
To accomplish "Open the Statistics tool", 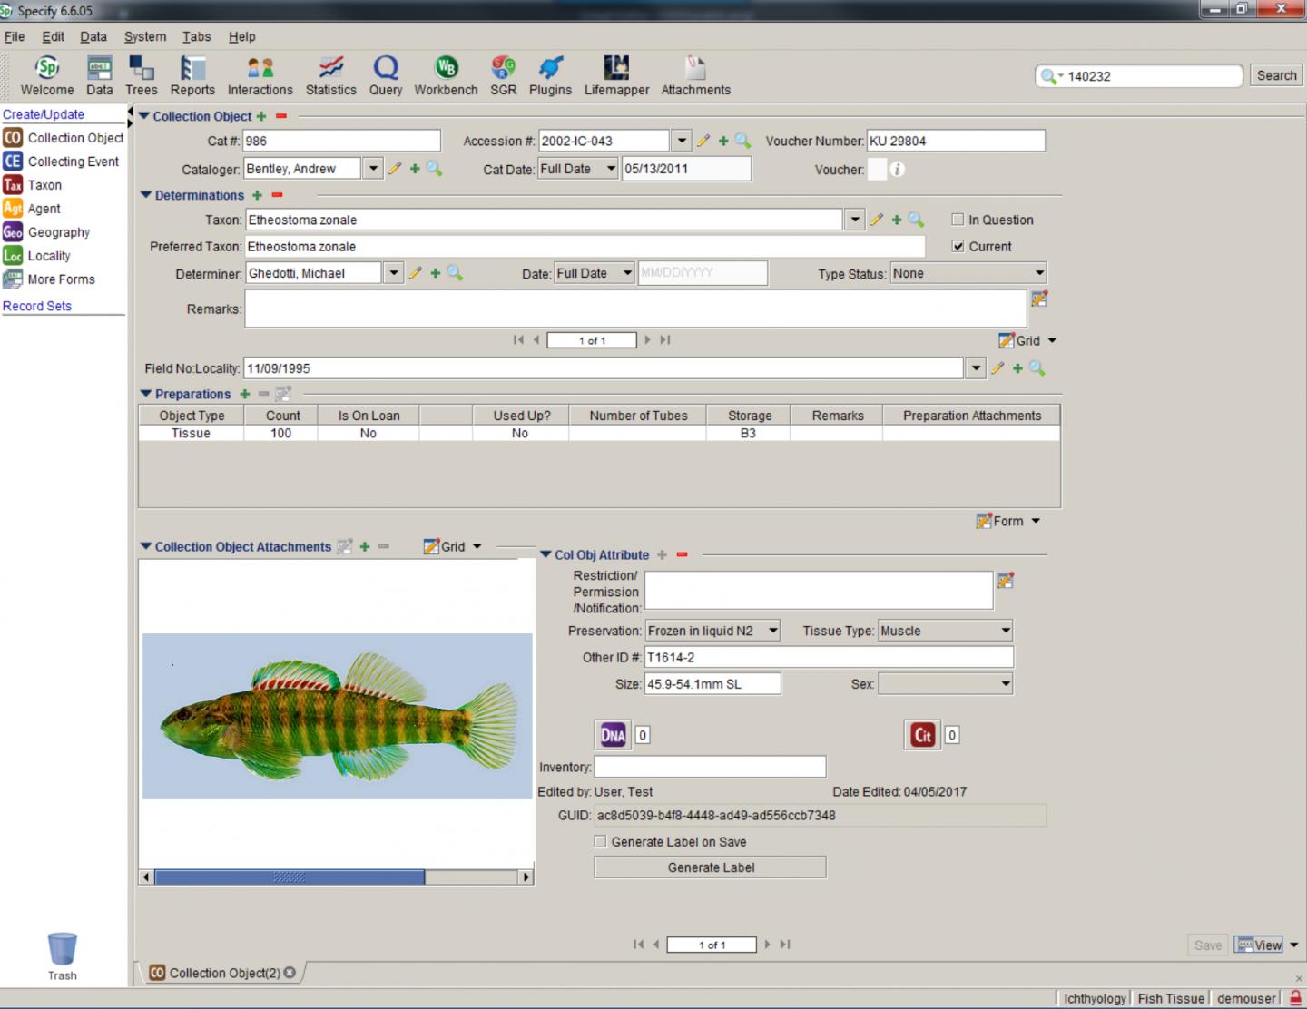I will [x=330, y=75].
